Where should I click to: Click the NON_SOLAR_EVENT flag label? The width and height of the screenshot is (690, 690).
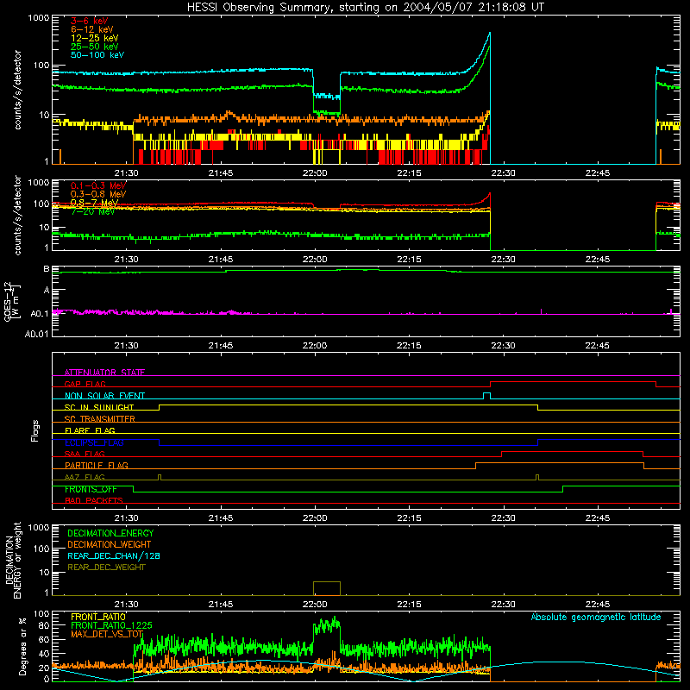[x=104, y=396]
